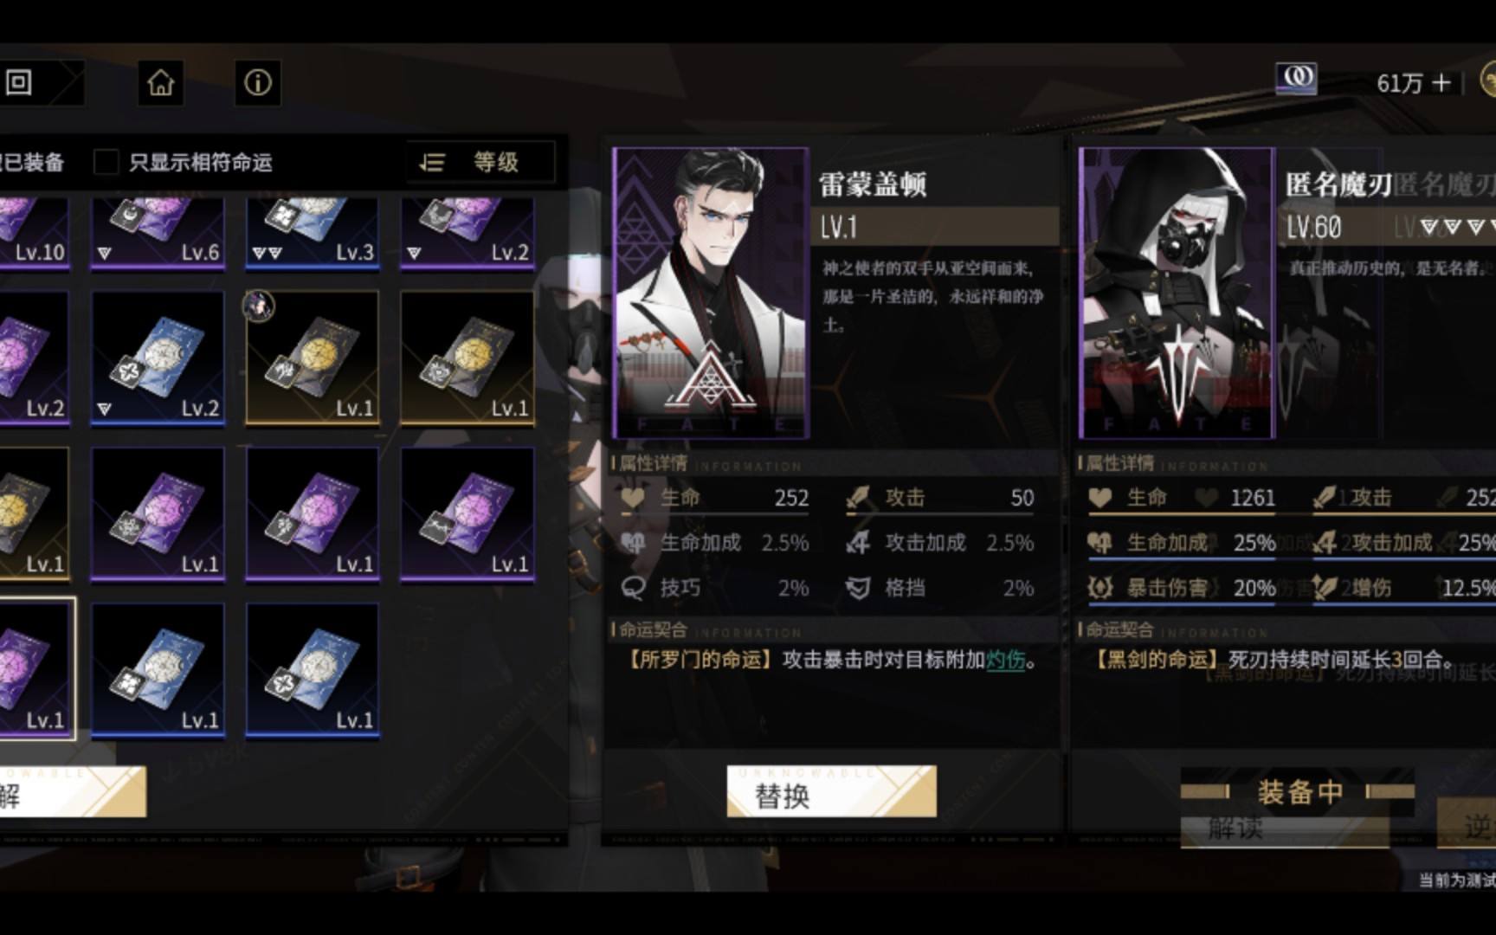
Task: Tap the back square icon top-left
Action: [19, 83]
